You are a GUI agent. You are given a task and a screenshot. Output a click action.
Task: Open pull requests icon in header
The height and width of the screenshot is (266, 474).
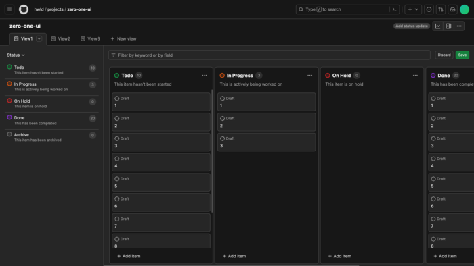(x=441, y=9)
